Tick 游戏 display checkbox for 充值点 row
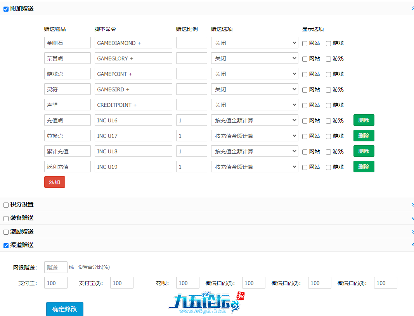This screenshot has width=414, height=316. coord(328,121)
